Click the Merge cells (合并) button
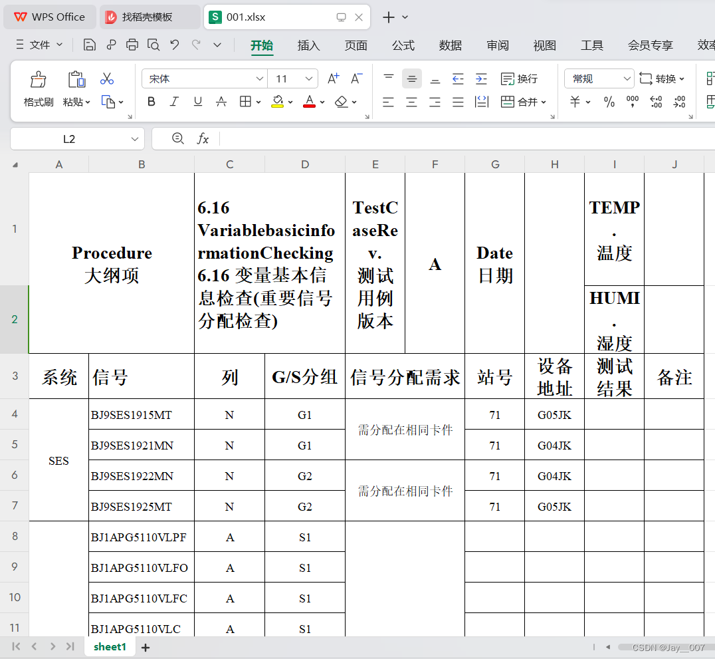Image resolution: width=715 pixels, height=659 pixels. click(520, 102)
